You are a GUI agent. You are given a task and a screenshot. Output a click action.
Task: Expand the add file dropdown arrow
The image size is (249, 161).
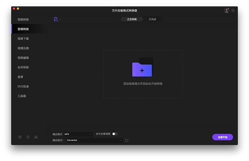pyautogui.click(x=60, y=20)
